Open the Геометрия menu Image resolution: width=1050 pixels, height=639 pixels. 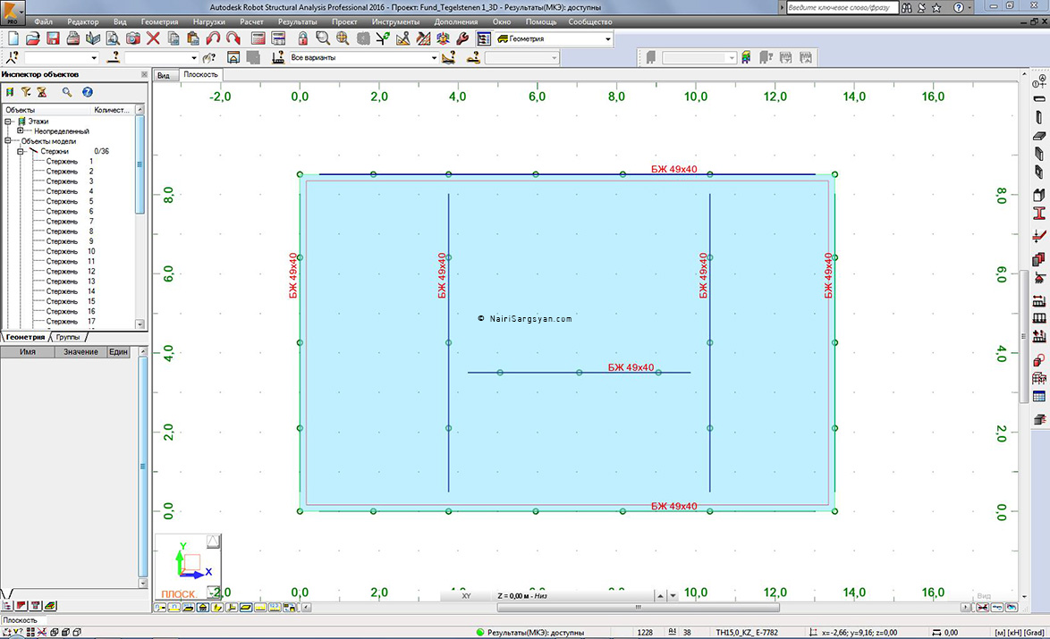[x=159, y=21]
